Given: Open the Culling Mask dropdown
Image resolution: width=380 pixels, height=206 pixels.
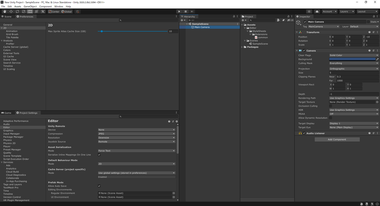Looking at the screenshot, I should coord(354,63).
